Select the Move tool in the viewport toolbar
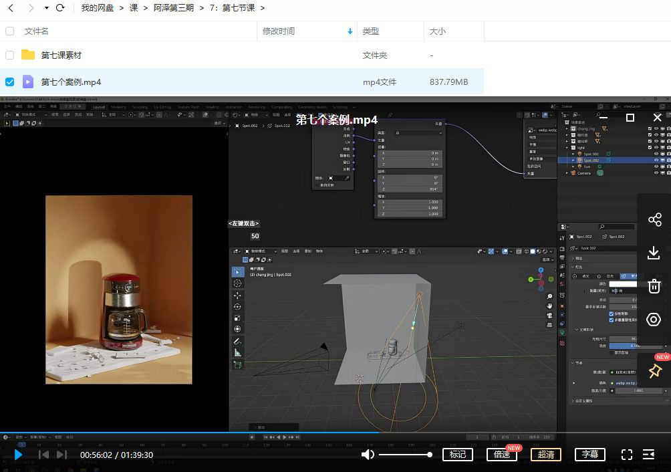The height and width of the screenshot is (472, 671). 237,296
